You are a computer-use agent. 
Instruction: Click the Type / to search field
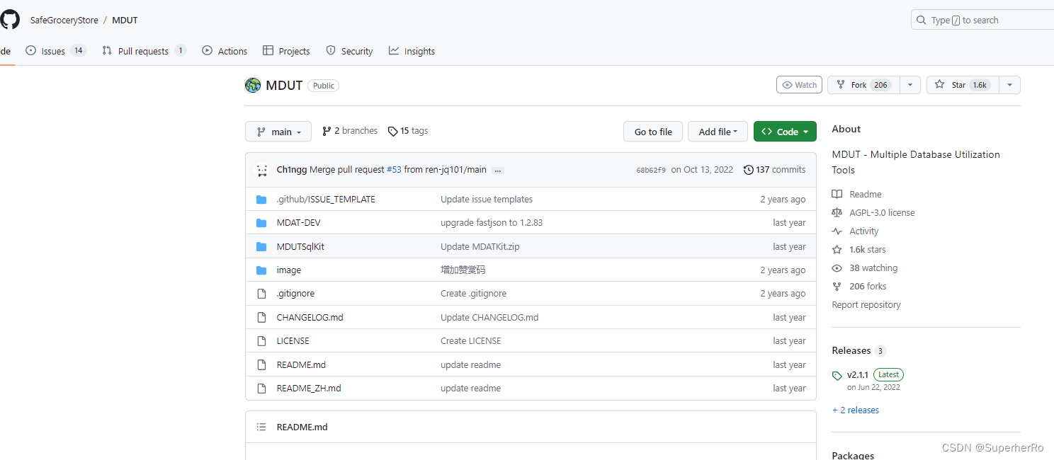tap(982, 20)
